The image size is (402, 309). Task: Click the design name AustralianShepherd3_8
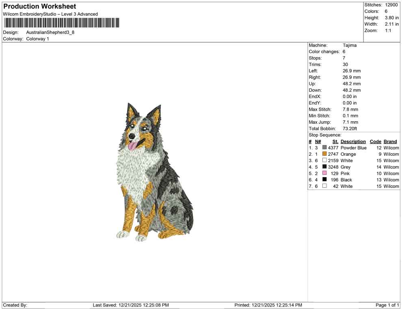pyautogui.click(x=51, y=32)
